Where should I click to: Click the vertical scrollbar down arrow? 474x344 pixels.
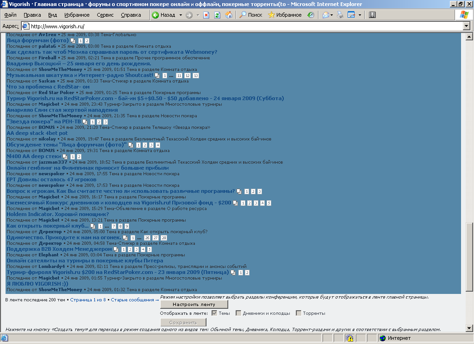[469, 328]
